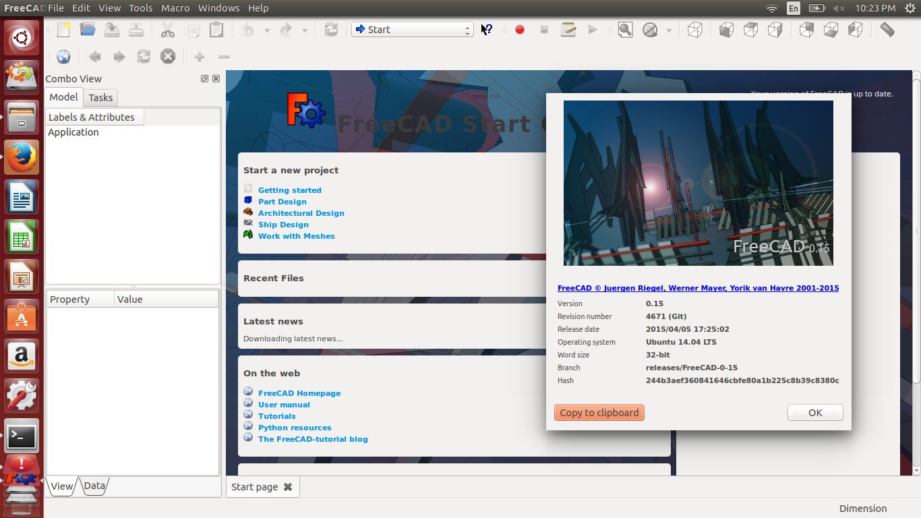Click the What's This help cursor icon
The image size is (921, 518).
coord(487,30)
